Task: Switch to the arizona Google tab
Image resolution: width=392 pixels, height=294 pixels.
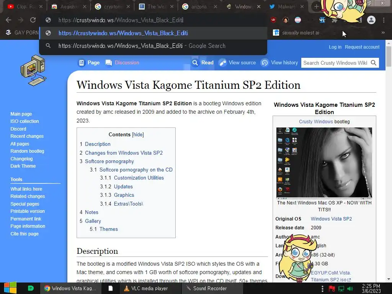Action: coord(199,7)
